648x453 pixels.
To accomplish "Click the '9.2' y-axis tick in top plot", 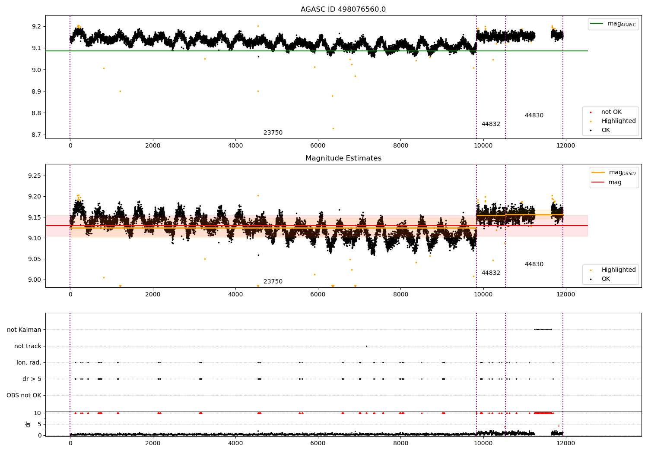I will click(37, 27).
